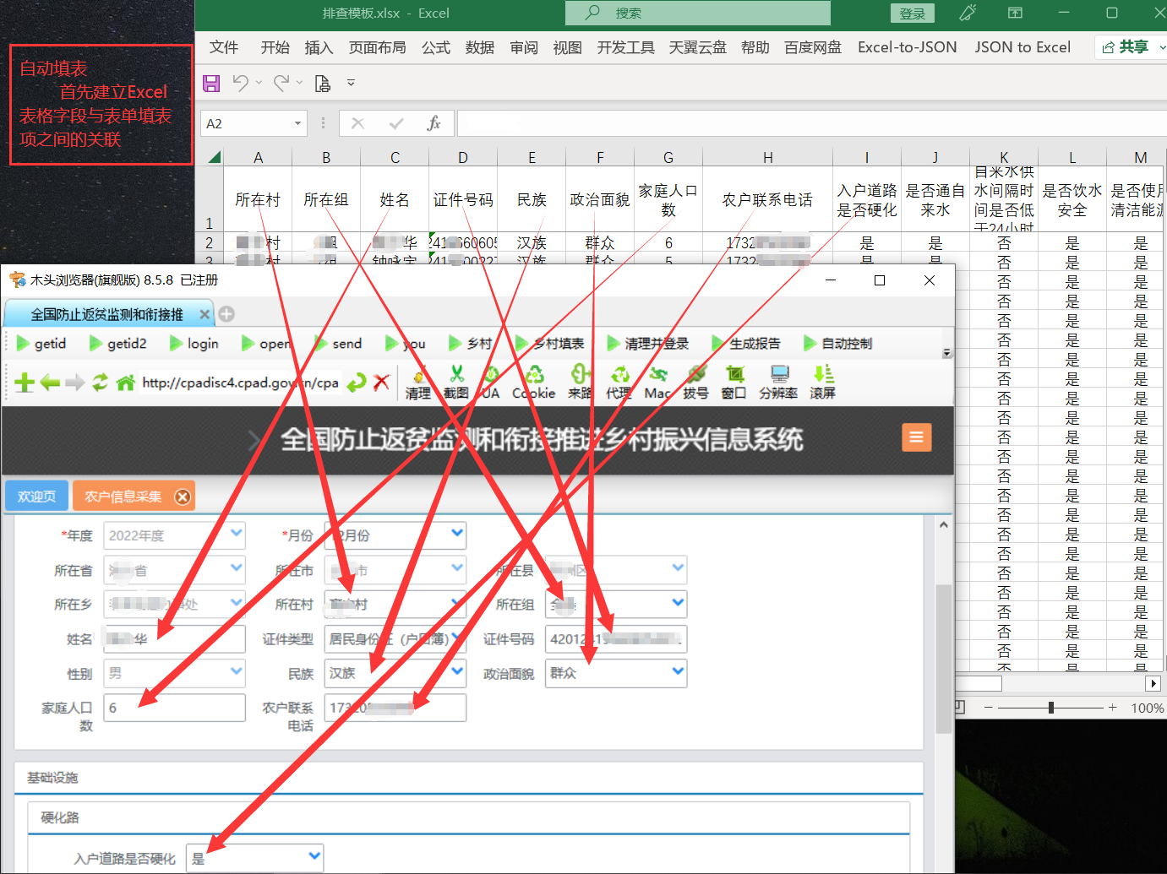Stop loading with the red X icon
1167x874 pixels.
point(381,382)
